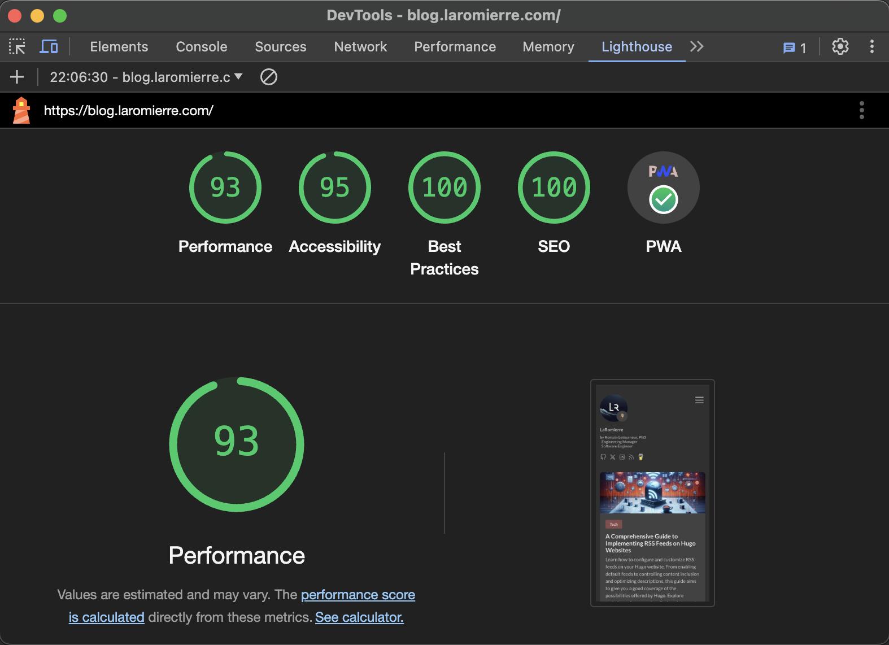Open the DevTools customize three-dot menu

click(x=872, y=46)
